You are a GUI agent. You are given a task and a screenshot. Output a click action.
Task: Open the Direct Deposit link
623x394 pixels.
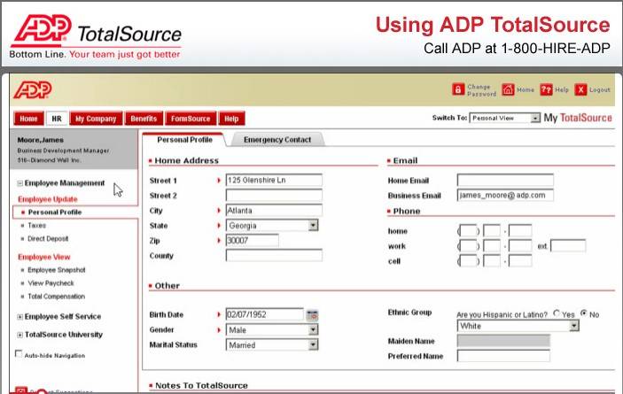click(50, 240)
